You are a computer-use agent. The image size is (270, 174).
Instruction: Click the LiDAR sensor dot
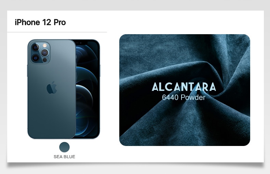[45, 60]
